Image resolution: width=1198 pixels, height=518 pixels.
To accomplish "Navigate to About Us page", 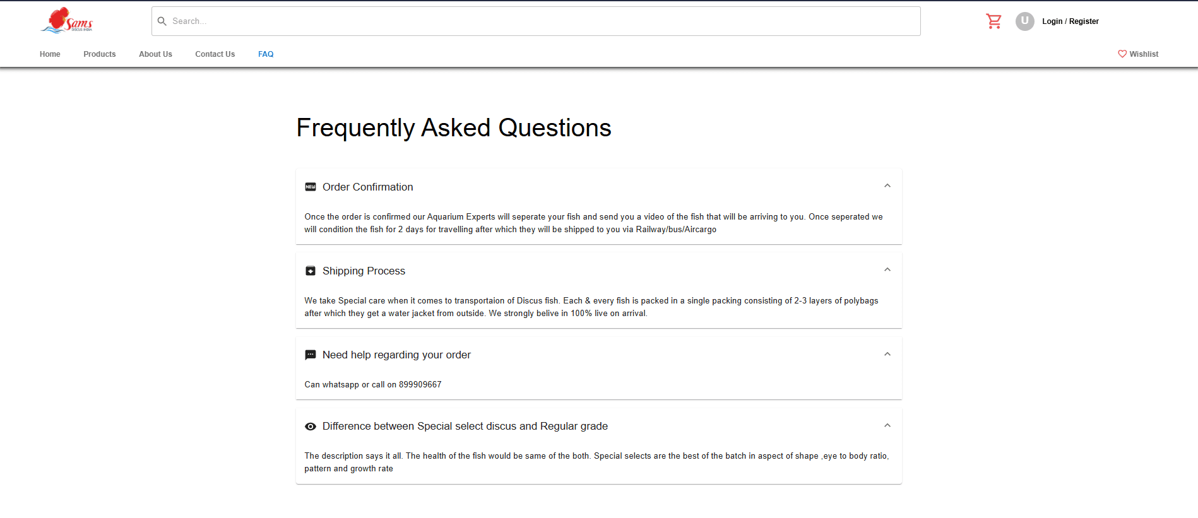I will [155, 54].
